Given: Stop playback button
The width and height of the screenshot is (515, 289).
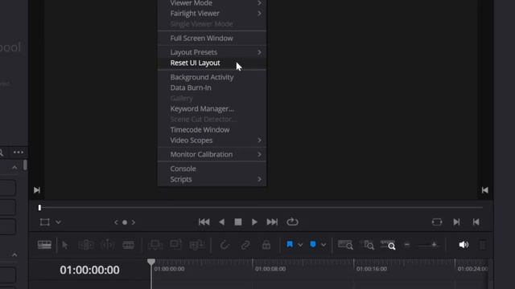Looking at the screenshot, I should point(238,222).
